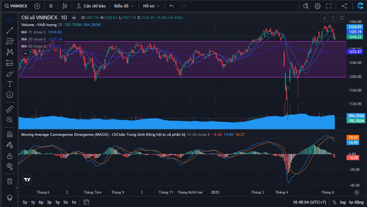367x207 pixels.
Task: Open chart settings gear
Action: coord(318,6)
